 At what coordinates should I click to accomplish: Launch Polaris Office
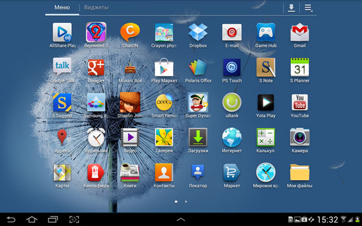[198, 67]
